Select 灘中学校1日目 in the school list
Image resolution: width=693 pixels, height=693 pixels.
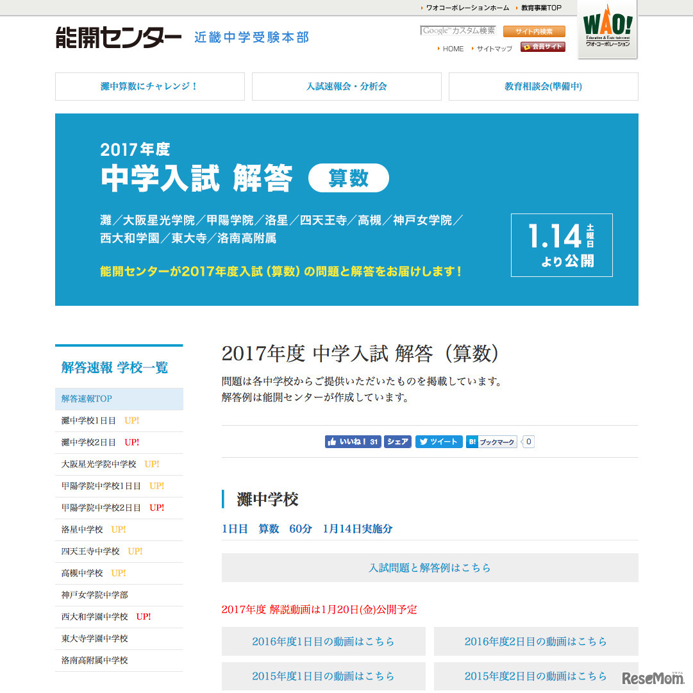(x=119, y=421)
